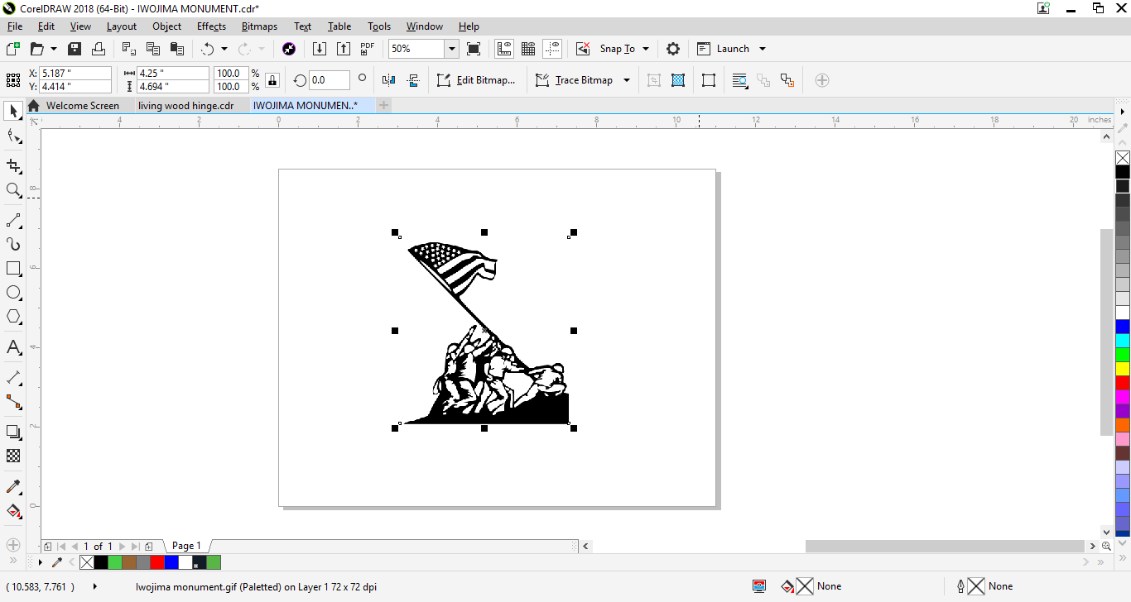The height and width of the screenshot is (602, 1131).
Task: Create a new document with New icon
Action: 13,49
